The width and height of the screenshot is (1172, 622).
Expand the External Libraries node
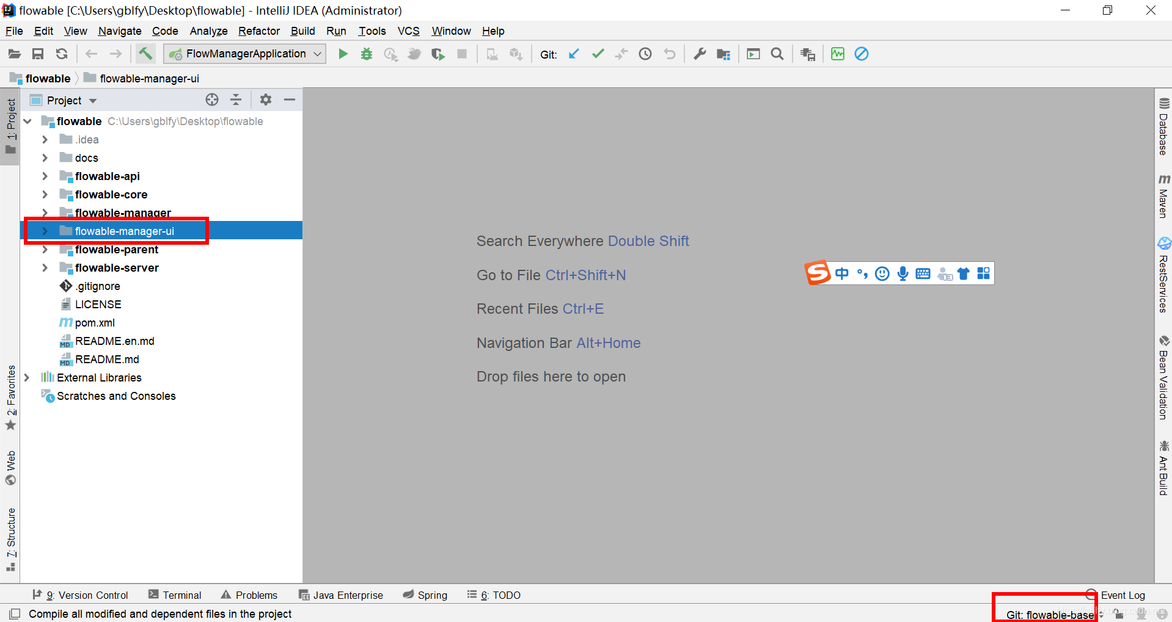tap(27, 378)
